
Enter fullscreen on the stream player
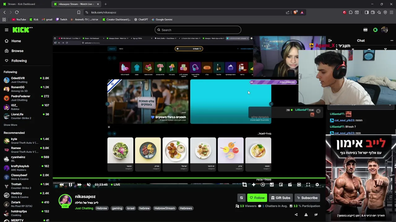pyautogui.click(x=308, y=185)
